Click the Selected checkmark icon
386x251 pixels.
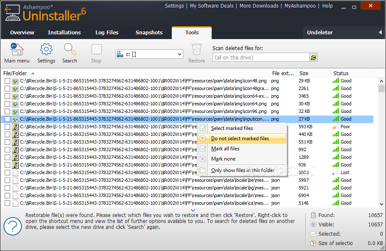(313, 234)
